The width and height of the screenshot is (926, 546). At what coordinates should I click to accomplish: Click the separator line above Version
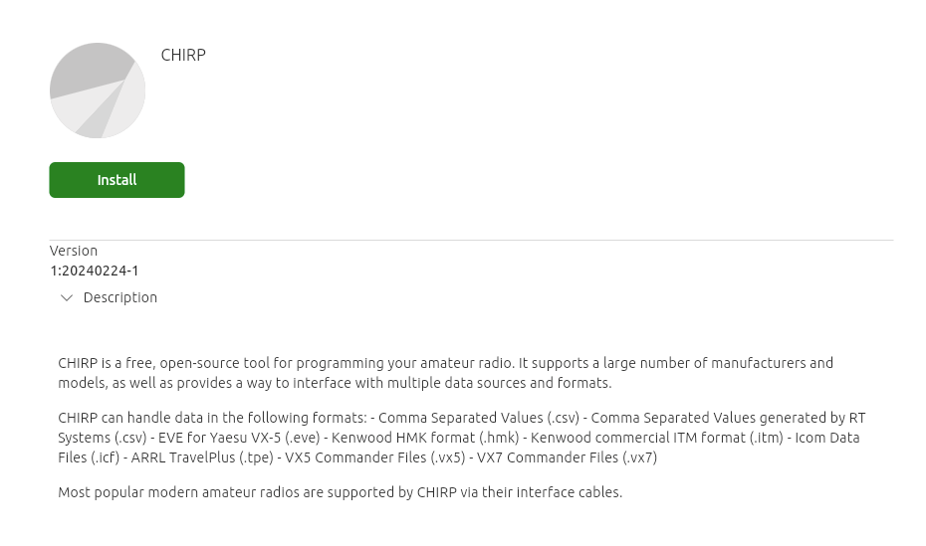pos(471,240)
